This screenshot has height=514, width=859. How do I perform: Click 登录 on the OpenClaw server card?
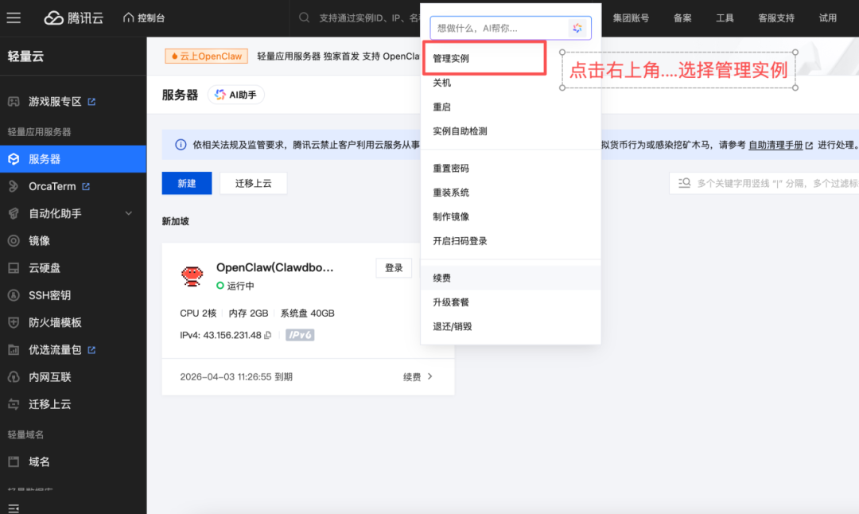pos(394,268)
